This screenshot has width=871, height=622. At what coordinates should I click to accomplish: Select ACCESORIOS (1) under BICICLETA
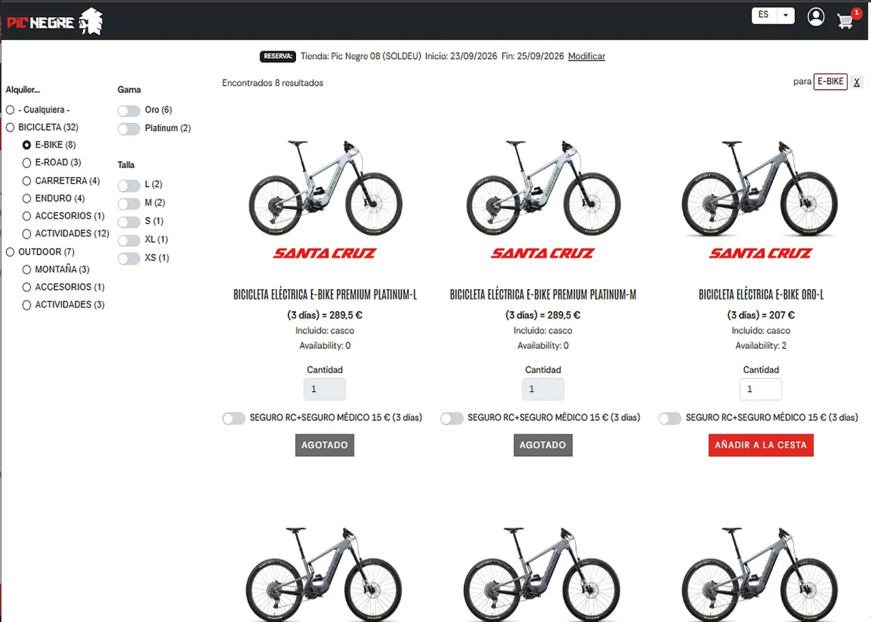pyautogui.click(x=27, y=216)
